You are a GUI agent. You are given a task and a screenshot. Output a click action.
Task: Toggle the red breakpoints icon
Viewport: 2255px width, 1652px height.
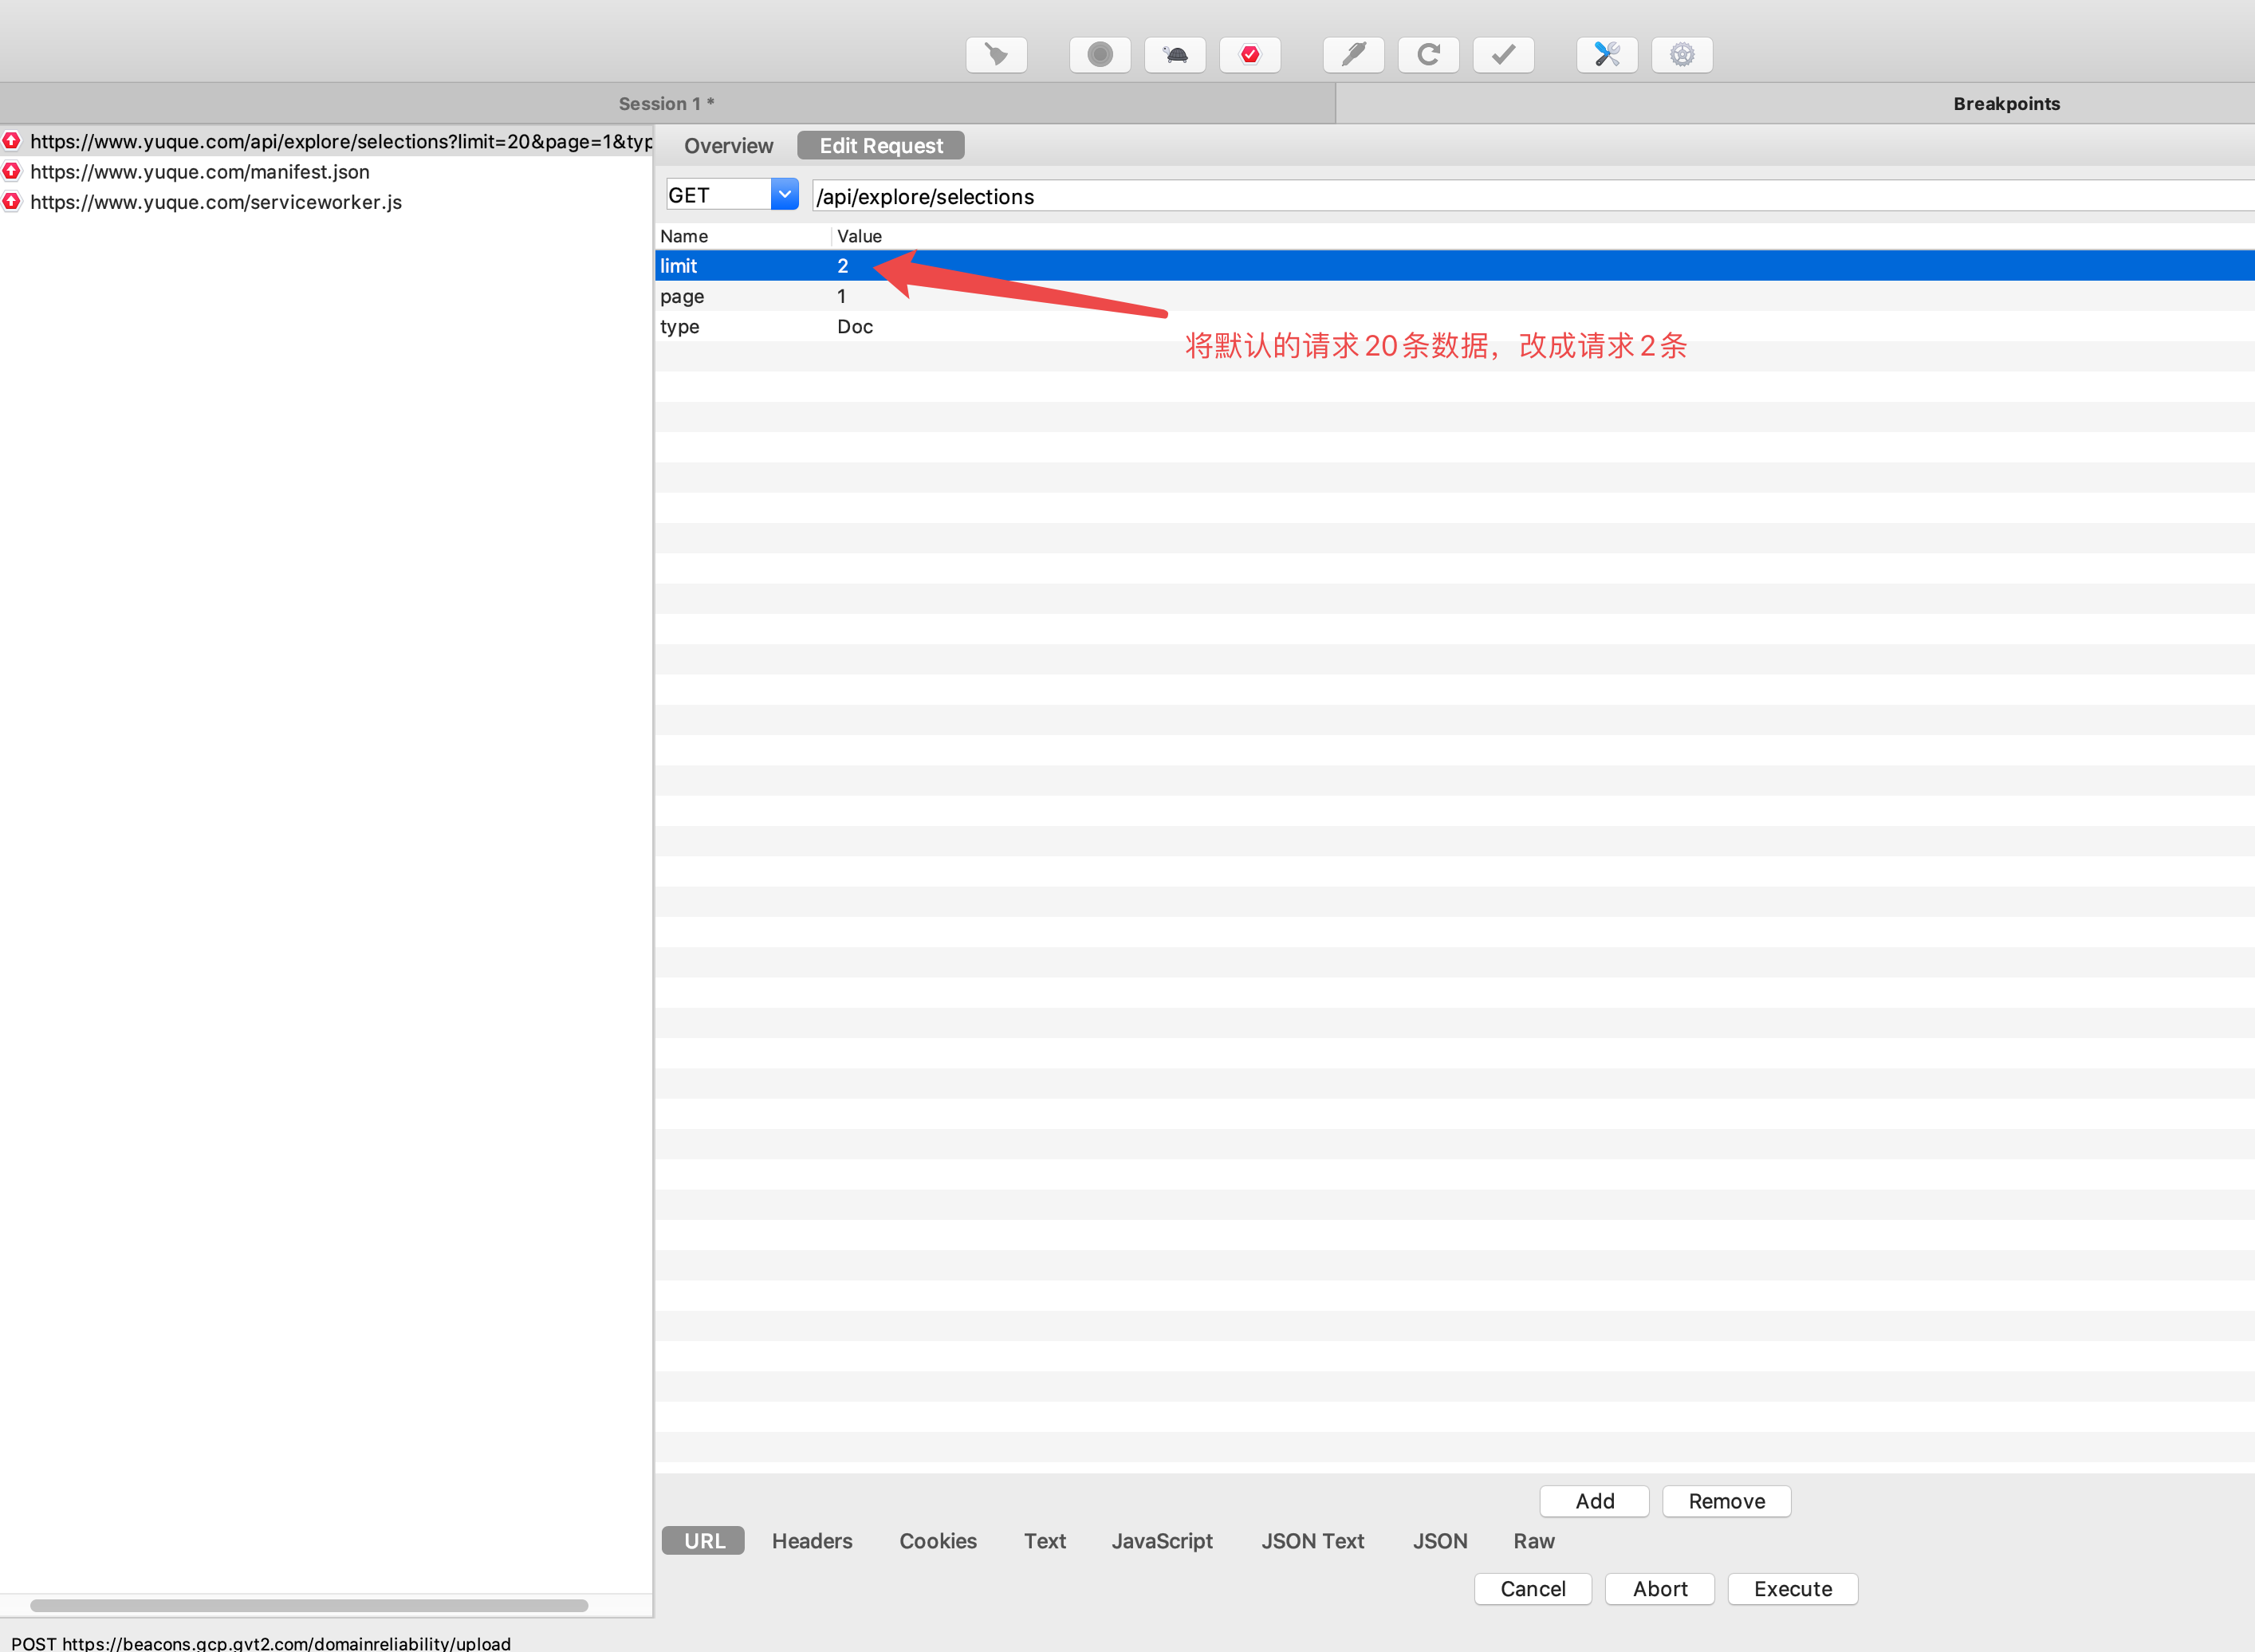click(1250, 54)
